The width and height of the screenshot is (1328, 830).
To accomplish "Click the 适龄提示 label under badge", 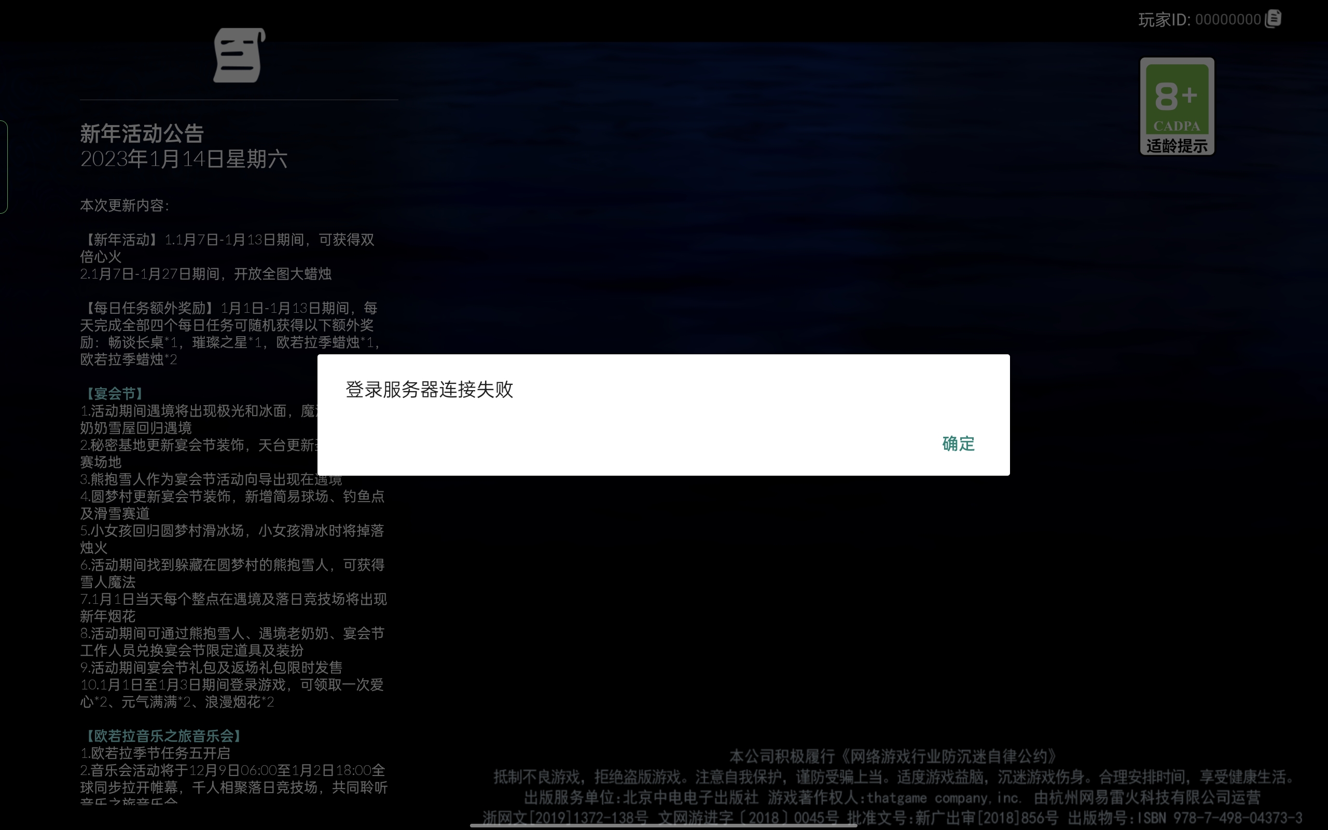I will tap(1177, 146).
